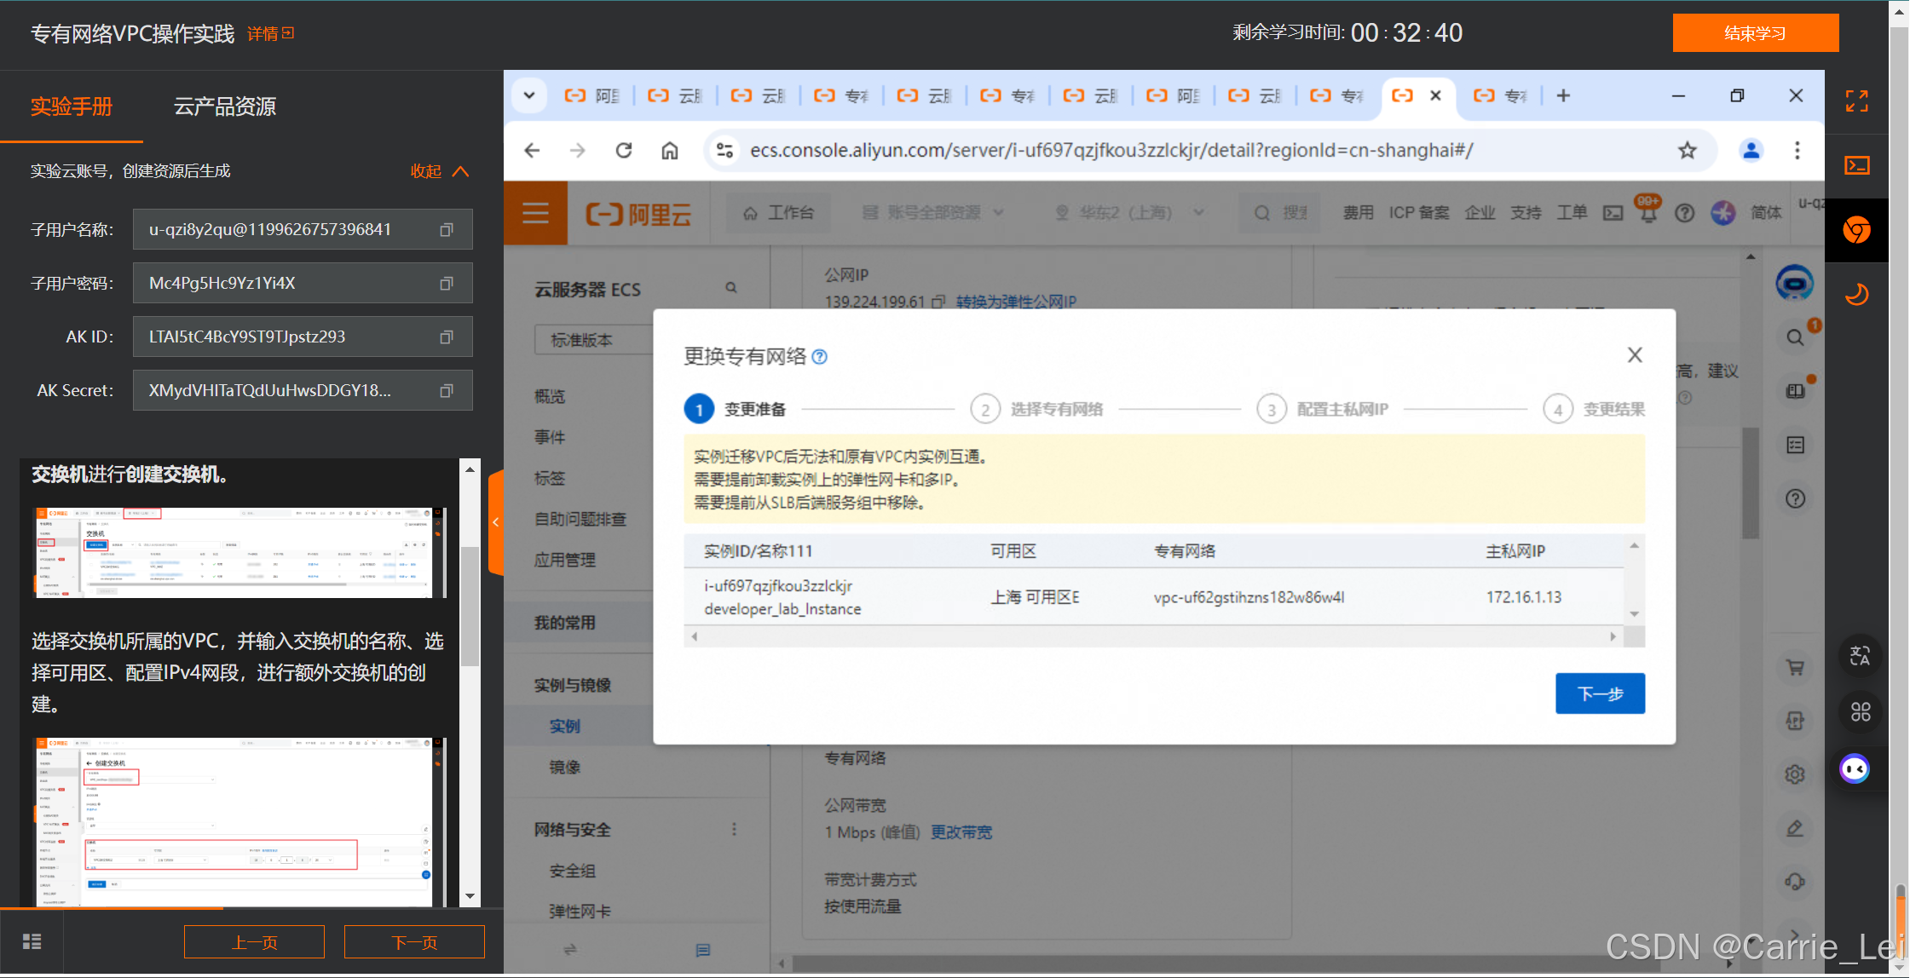
Task: Open the ICP 备案 menu
Action: (1419, 213)
